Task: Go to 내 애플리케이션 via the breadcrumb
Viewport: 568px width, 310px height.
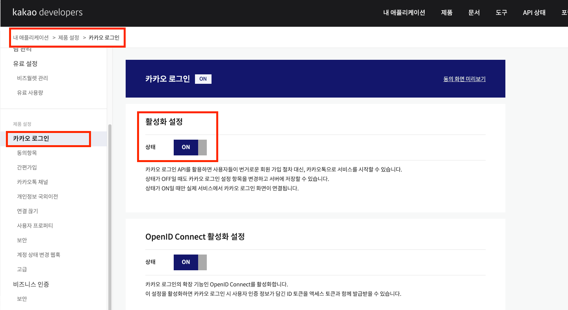Action: [x=31, y=38]
